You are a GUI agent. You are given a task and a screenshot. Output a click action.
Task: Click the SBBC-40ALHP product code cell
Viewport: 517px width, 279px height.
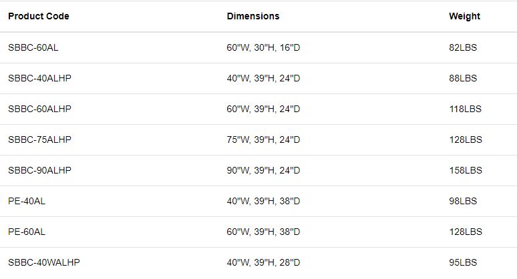pos(39,78)
